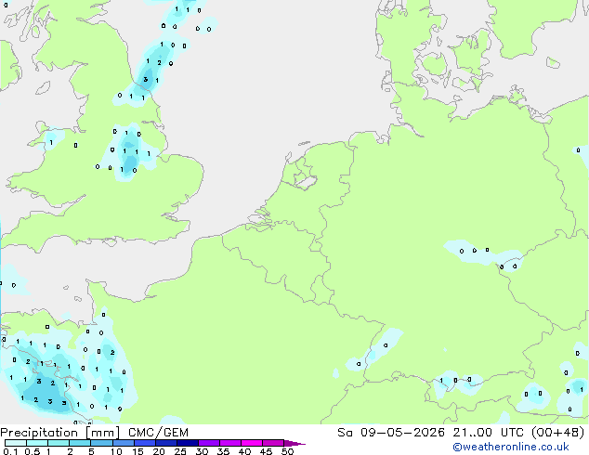Screen dimensions: 589x455
Task: Click the '10' legend scale label
Action: pos(116,451)
